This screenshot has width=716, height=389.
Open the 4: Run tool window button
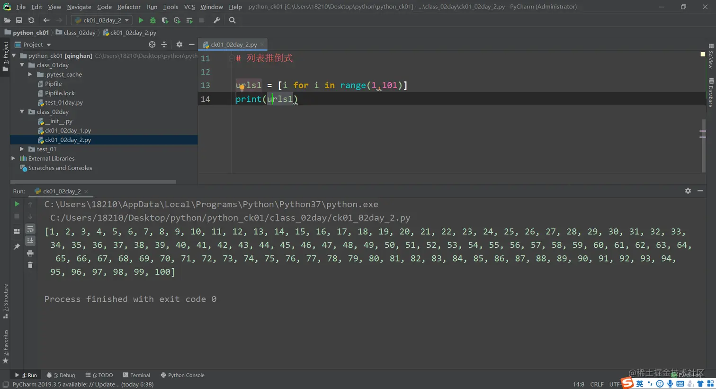26,375
